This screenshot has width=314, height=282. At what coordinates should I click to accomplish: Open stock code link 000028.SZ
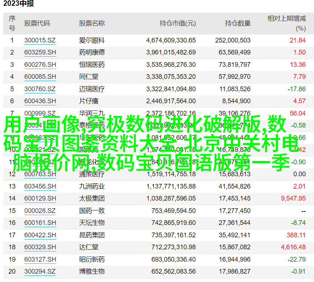pyautogui.click(x=40, y=211)
